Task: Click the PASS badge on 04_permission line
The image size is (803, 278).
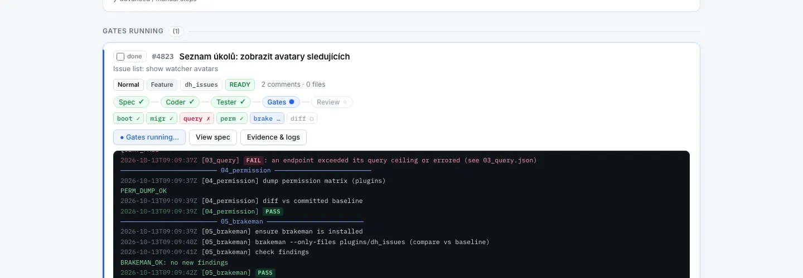Action: tap(273, 211)
